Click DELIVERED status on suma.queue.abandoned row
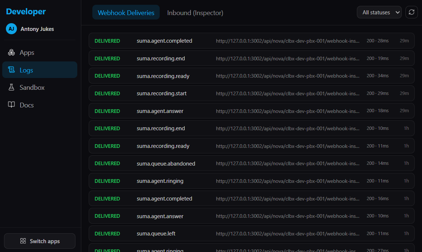The height and width of the screenshot is (252, 422). (107, 163)
